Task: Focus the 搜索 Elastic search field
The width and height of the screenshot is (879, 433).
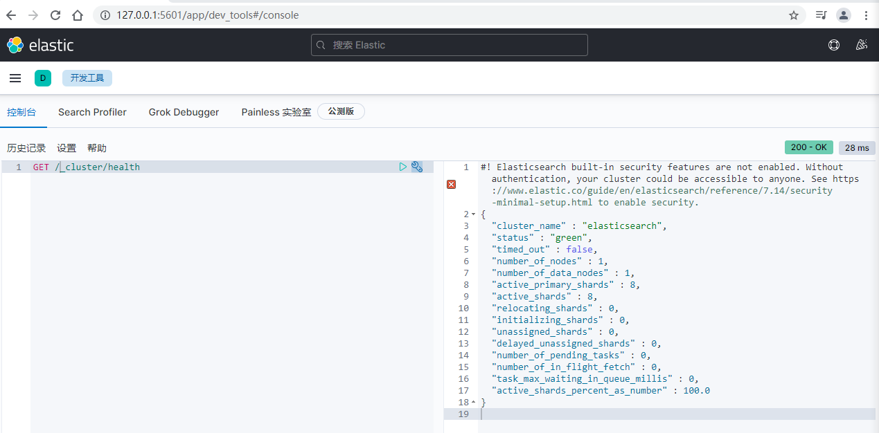Action: tap(449, 45)
